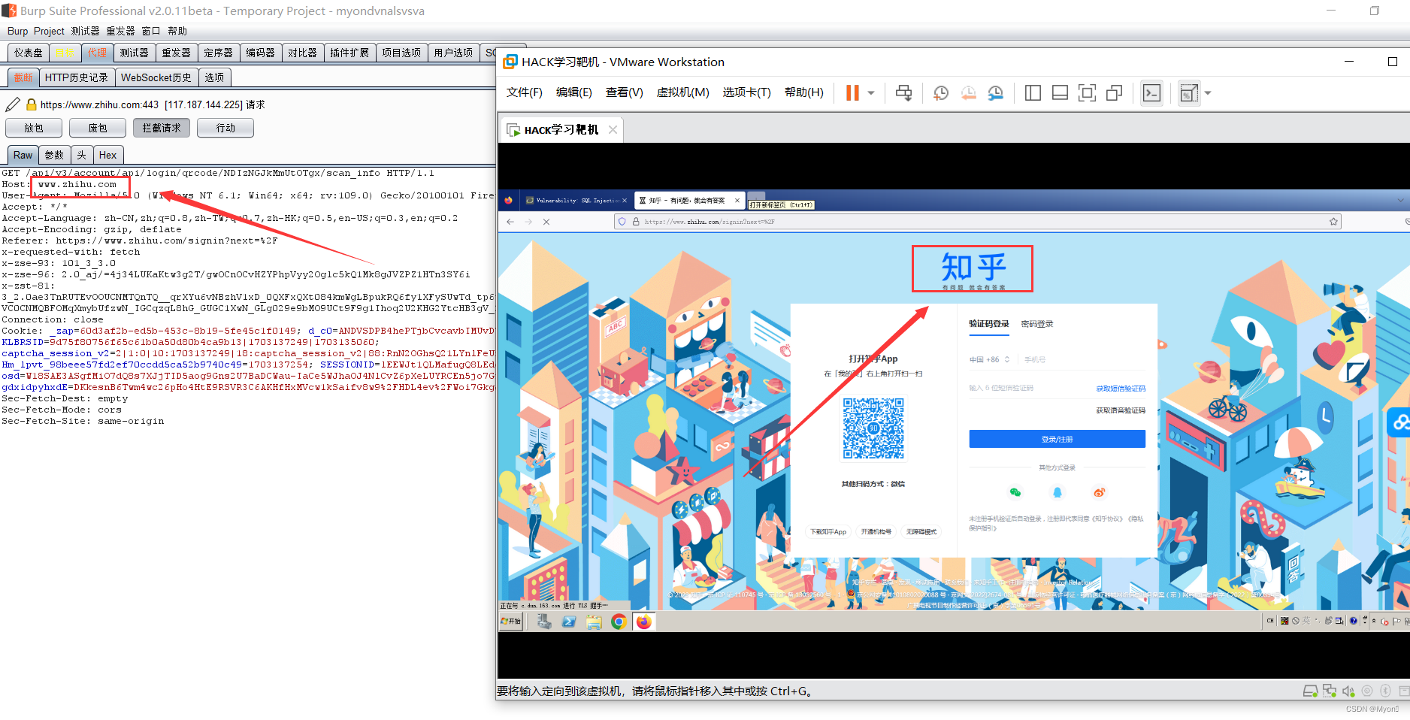Image resolution: width=1410 pixels, height=720 pixels.
Task: Close the Vulnerability SQL Injection Firefox tab
Action: coord(625,201)
